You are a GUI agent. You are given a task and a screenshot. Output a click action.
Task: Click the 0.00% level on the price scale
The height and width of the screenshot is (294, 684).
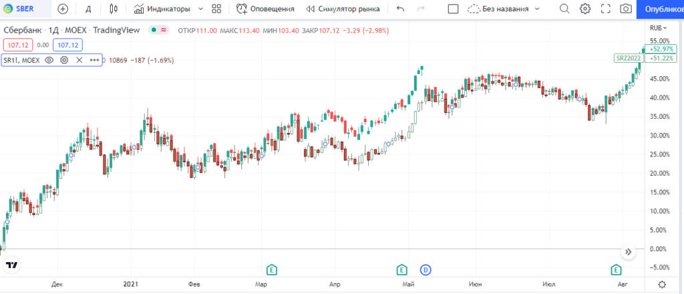tap(659, 249)
